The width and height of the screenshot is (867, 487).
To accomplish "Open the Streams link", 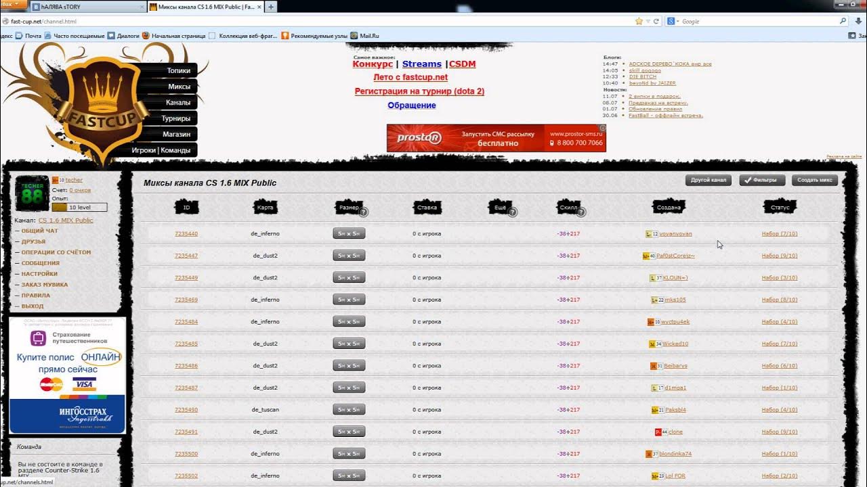I will (421, 64).
